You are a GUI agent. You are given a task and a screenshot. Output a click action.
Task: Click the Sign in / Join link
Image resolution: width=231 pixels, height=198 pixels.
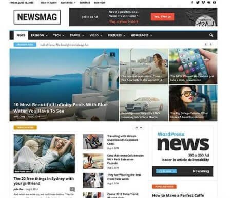[49, 3]
